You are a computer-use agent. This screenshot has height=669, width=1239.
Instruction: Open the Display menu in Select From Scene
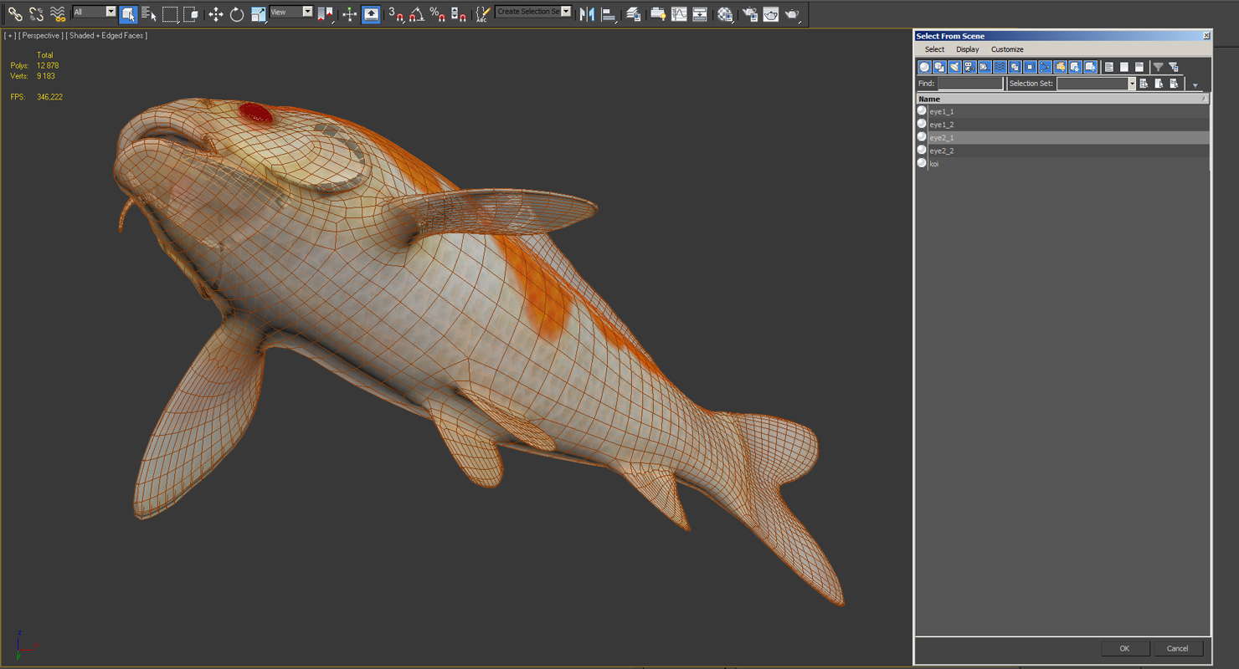click(967, 49)
